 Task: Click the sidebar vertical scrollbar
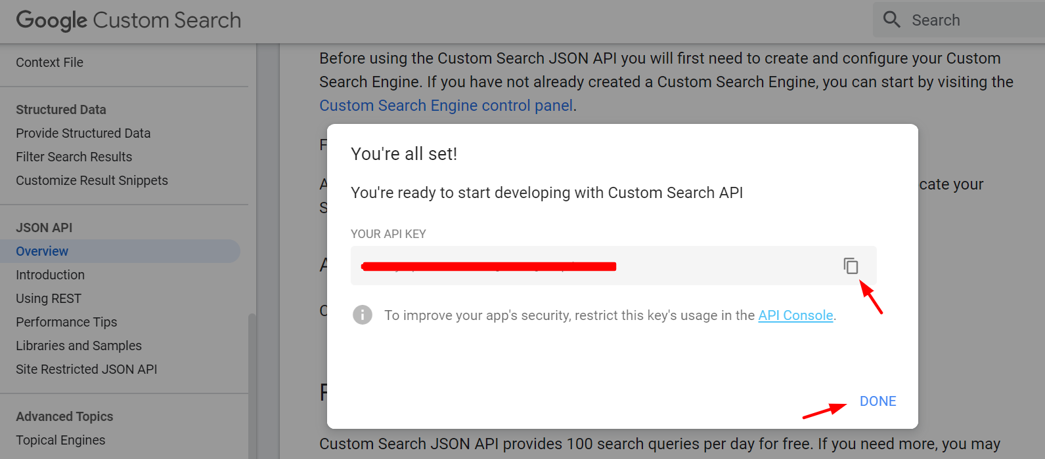click(x=252, y=386)
